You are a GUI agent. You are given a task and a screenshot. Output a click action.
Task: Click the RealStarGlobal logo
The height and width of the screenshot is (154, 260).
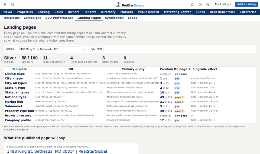(x=130, y=5)
